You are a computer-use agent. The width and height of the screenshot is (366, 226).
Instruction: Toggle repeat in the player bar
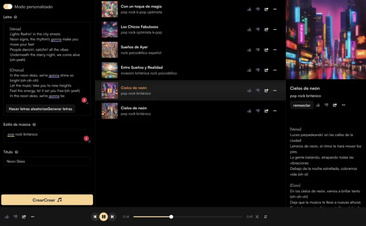[265, 216]
